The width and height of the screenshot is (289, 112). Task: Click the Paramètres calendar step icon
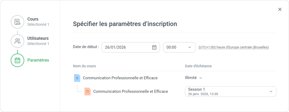pyautogui.click(x=17, y=60)
